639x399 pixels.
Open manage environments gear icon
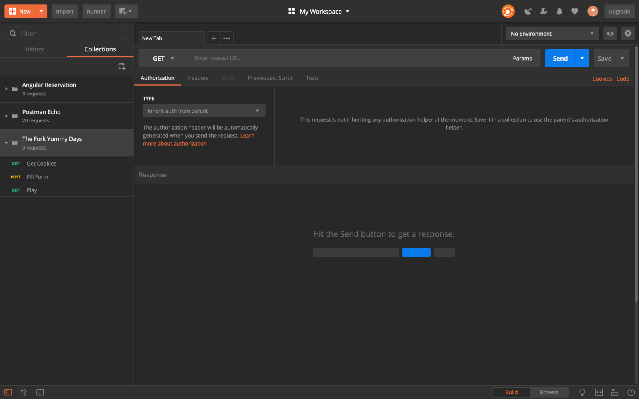pyautogui.click(x=628, y=34)
